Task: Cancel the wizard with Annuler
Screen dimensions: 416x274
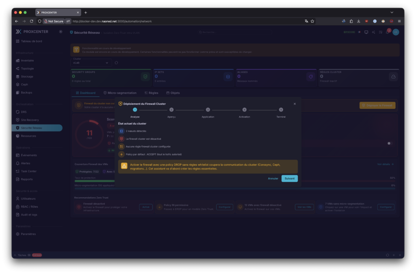Action: pyautogui.click(x=273, y=178)
